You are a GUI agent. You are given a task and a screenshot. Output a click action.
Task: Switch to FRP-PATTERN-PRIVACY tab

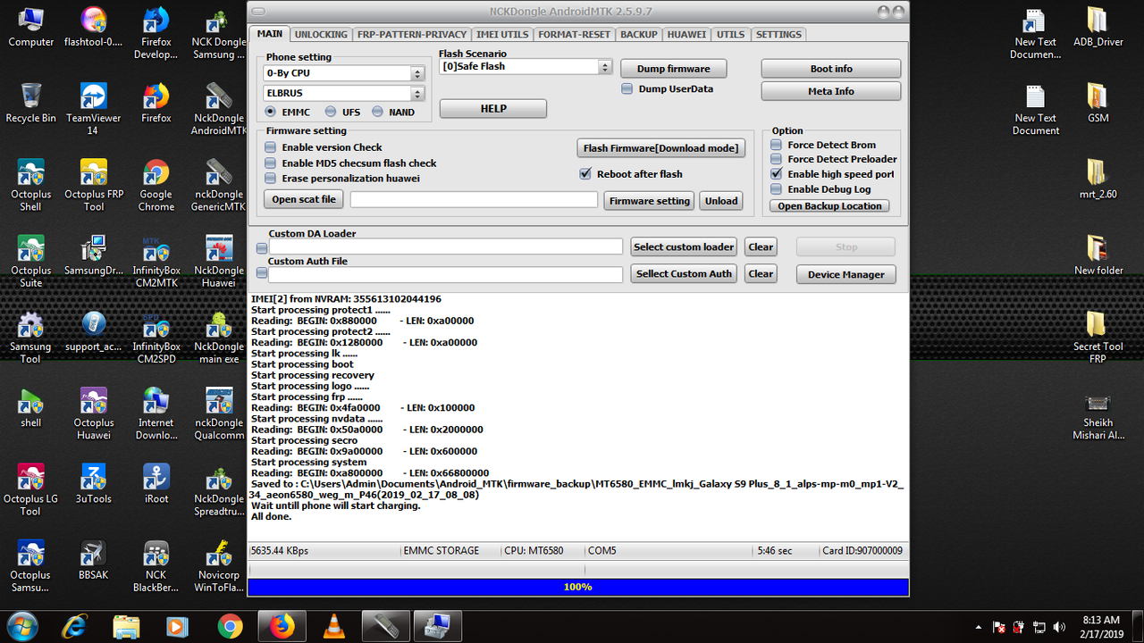[411, 35]
